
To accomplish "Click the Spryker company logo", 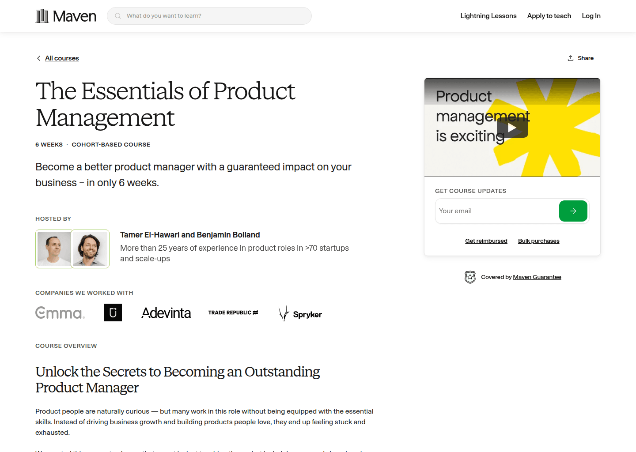I will [x=299, y=313].
